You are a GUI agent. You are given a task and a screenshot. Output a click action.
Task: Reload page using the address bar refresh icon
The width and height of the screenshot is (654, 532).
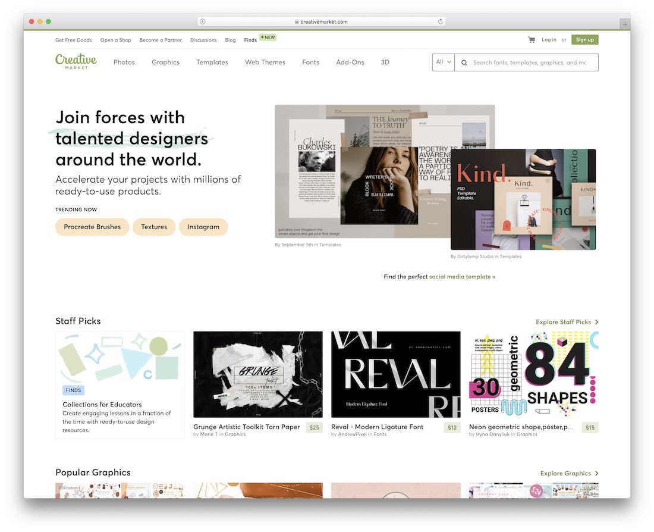coord(440,21)
